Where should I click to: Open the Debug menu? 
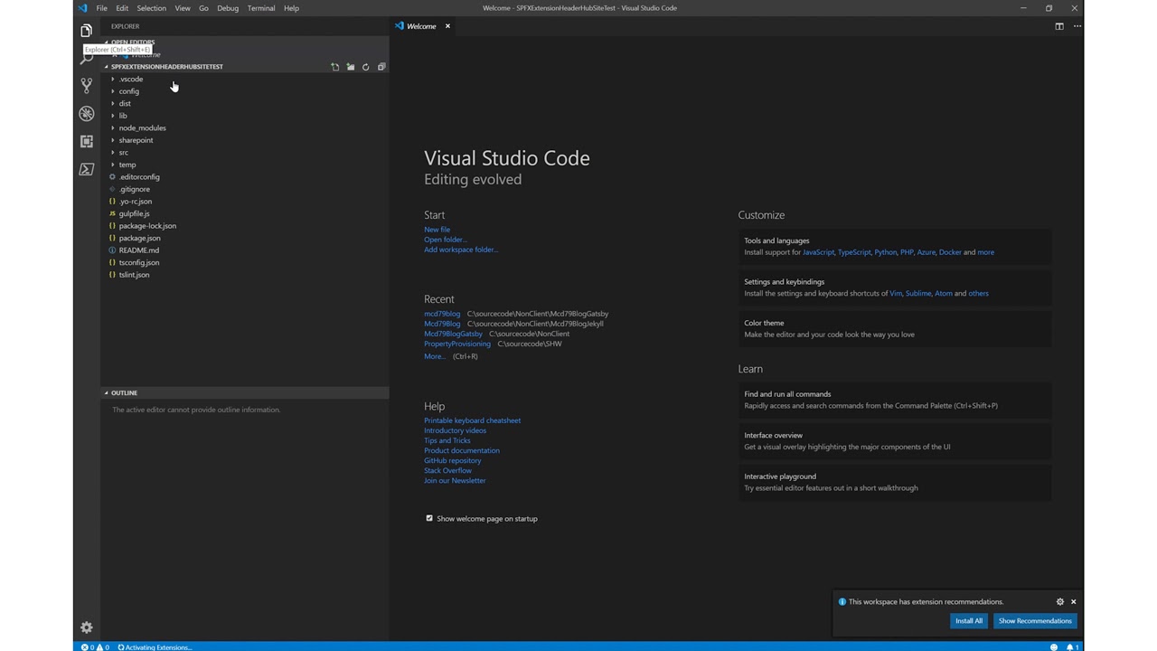(228, 8)
